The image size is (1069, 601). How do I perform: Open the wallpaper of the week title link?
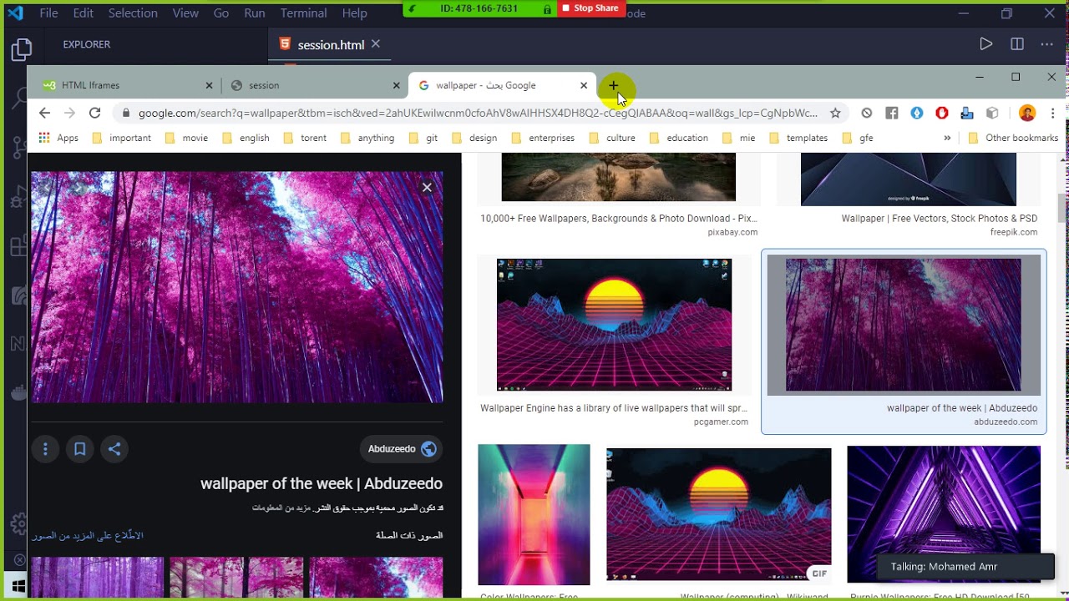[322, 483]
